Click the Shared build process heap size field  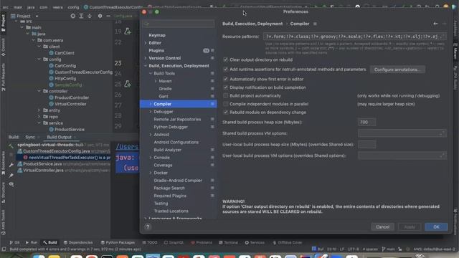click(x=366, y=123)
